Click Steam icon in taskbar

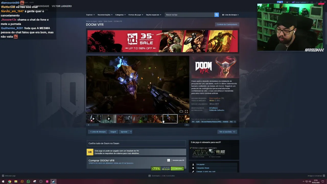coord(53,181)
